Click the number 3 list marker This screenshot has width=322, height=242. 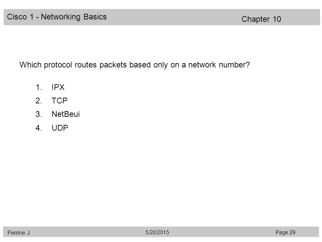[39, 114]
